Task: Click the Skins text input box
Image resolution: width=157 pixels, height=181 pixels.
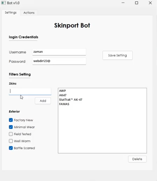Action: 30,91
